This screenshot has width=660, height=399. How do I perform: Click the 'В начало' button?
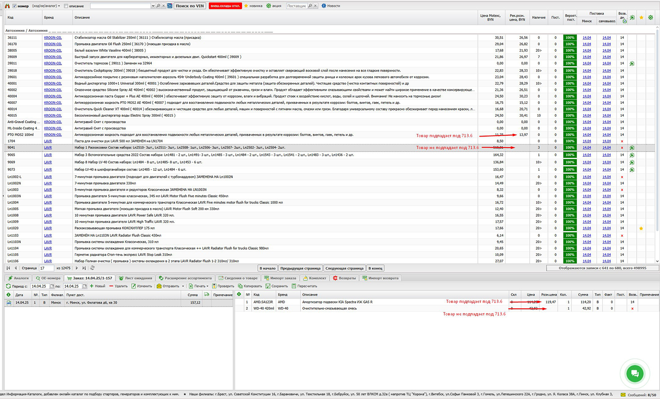(268, 268)
